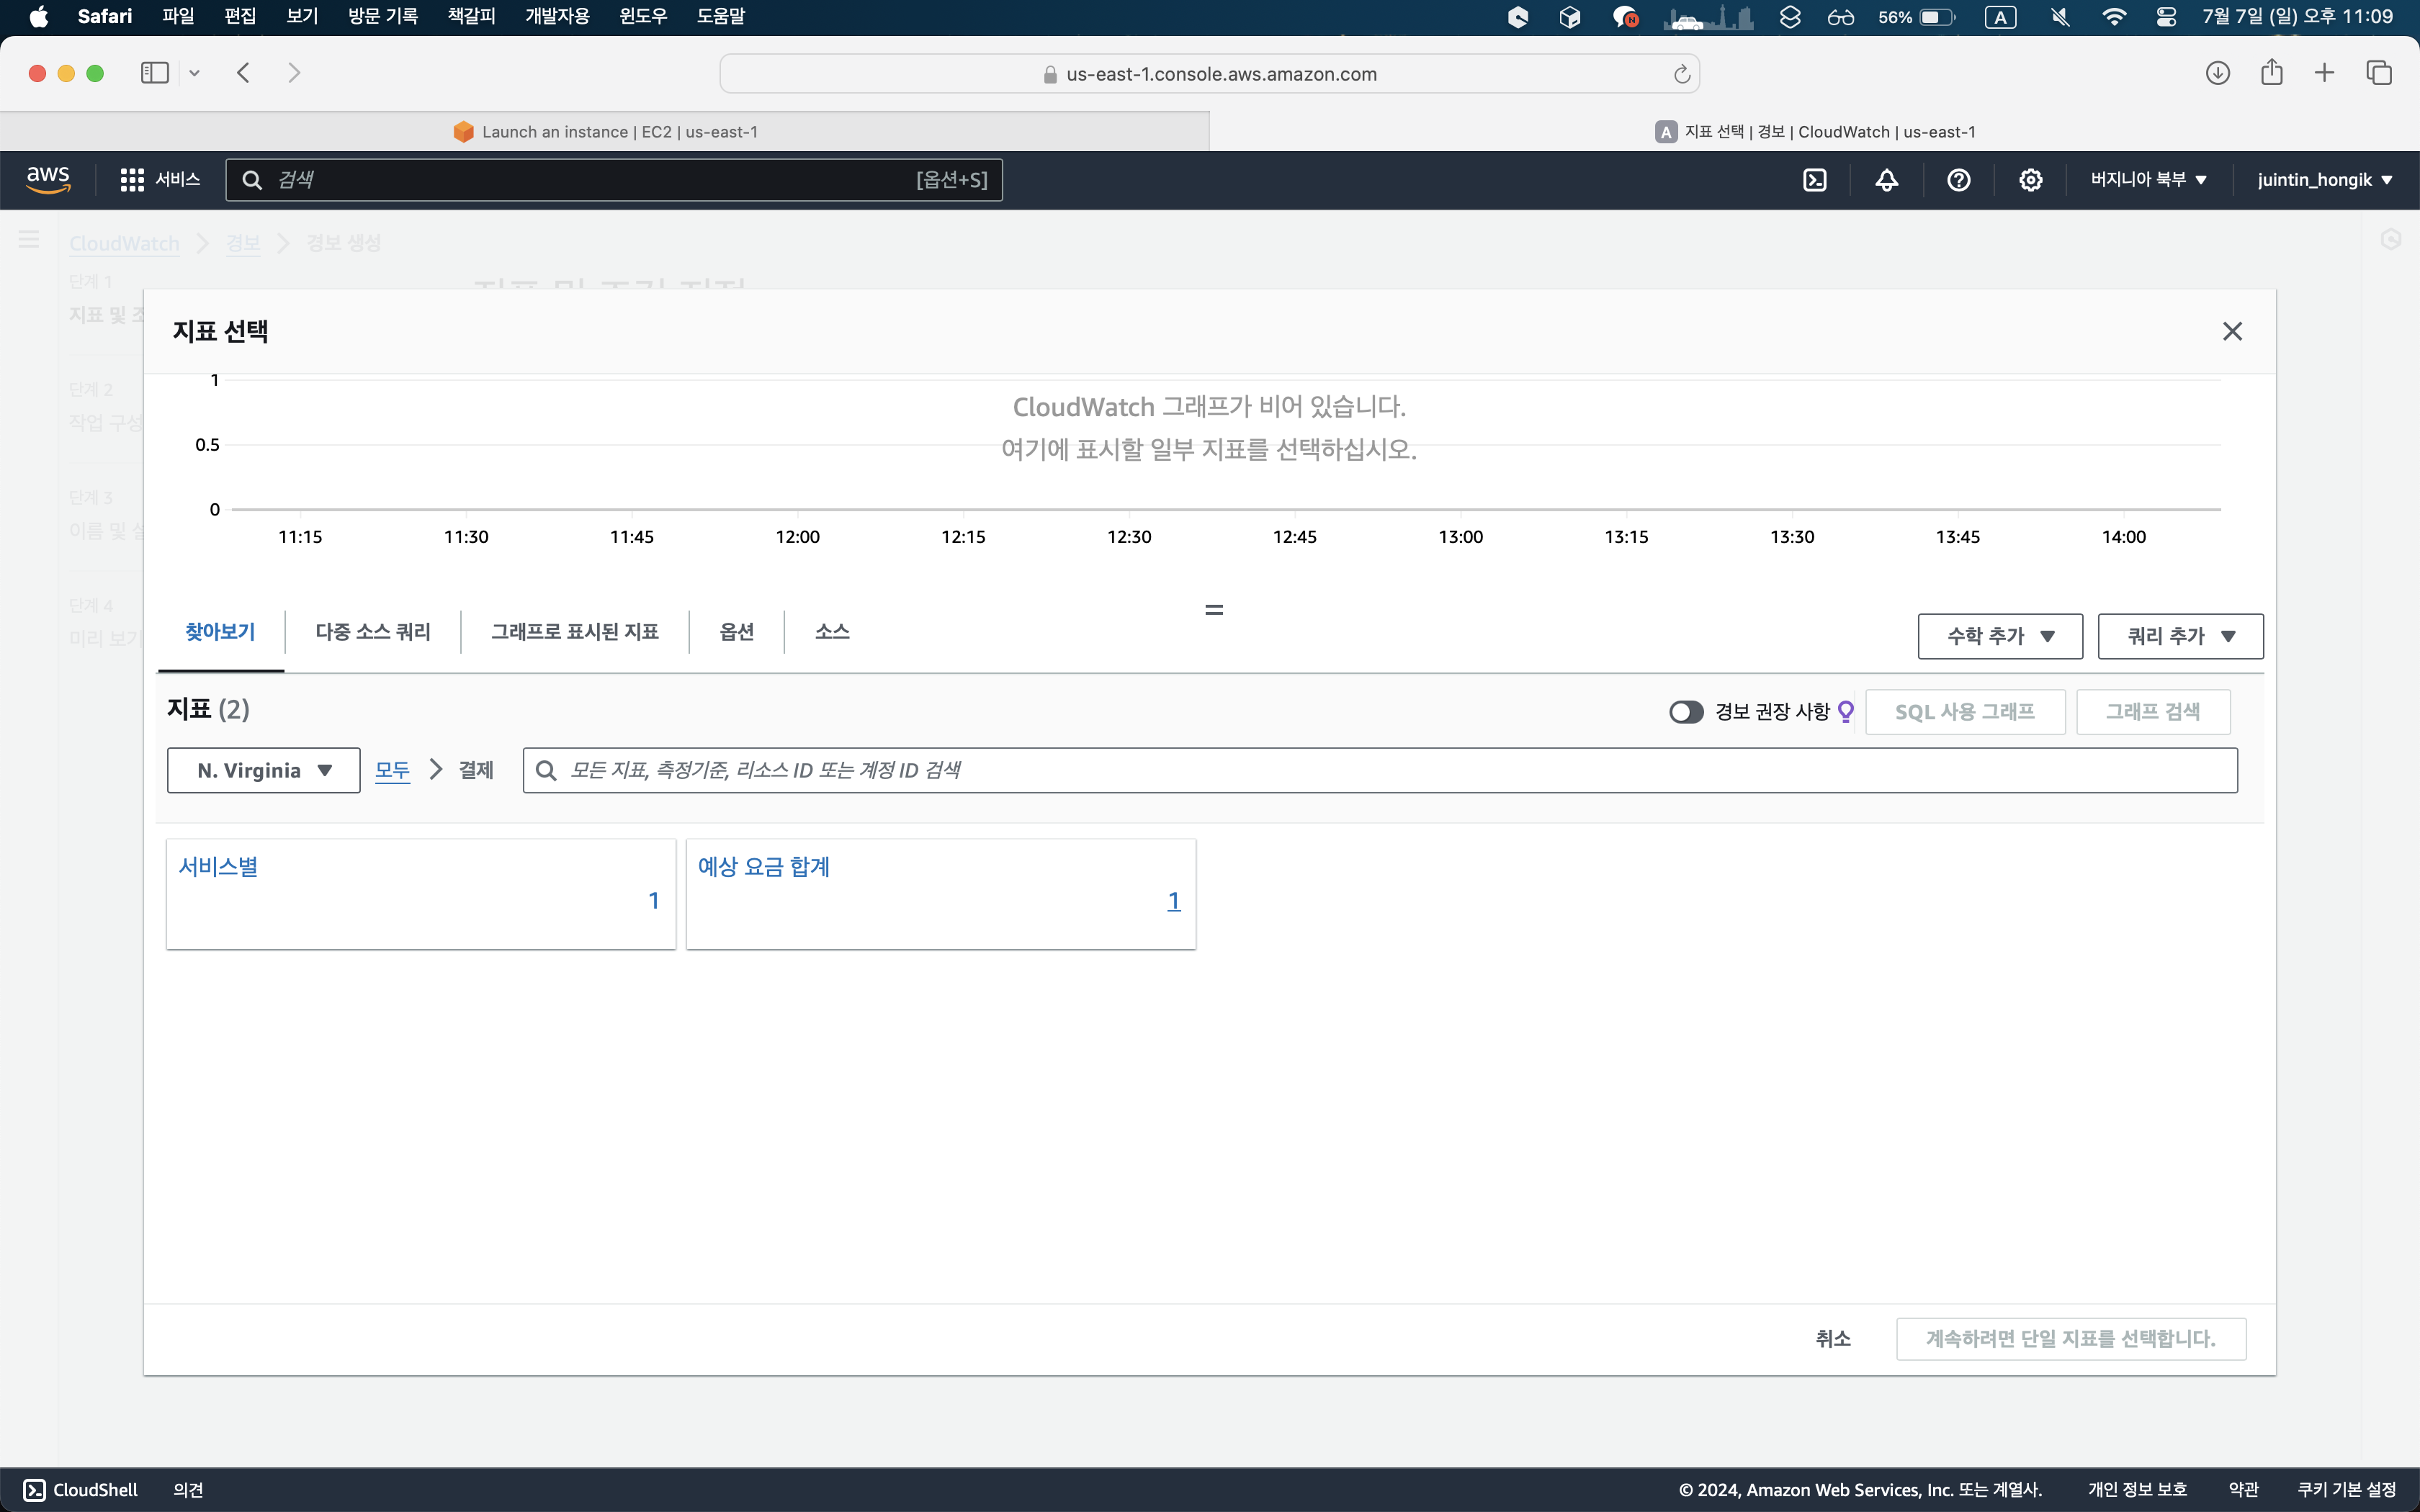Click the Wi-Fi status icon
This screenshot has height=1512, width=2420.
[2114, 17]
